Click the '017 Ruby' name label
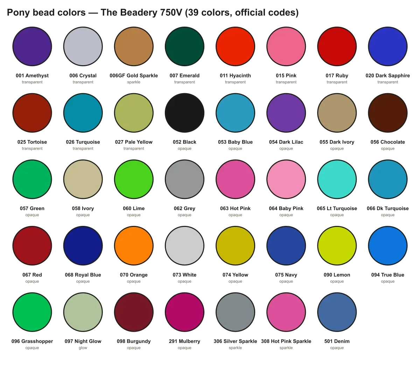This screenshot has height=366, width=420. pyautogui.click(x=337, y=76)
